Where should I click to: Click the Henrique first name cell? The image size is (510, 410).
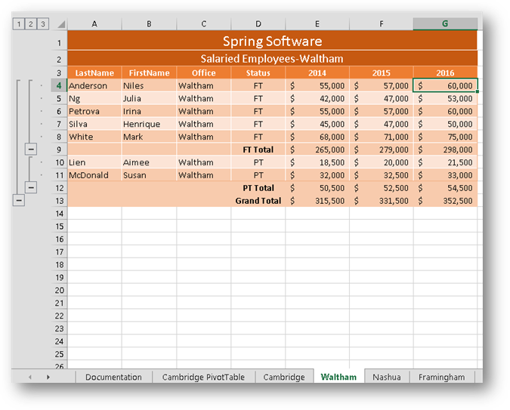(149, 124)
